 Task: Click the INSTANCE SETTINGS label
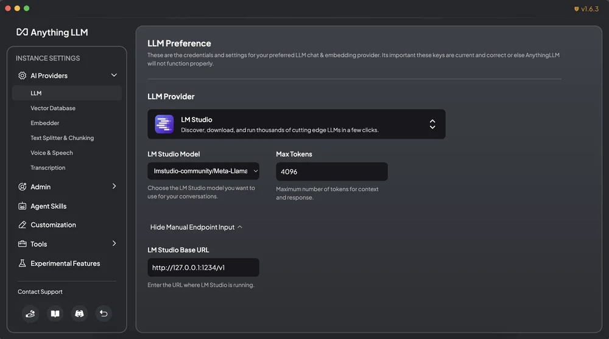click(x=48, y=58)
